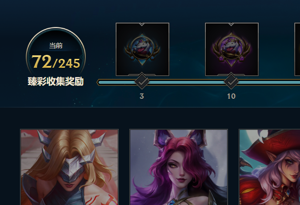
Task: Click the checkmark diamond at milestone 3
Action: pyautogui.click(x=142, y=81)
